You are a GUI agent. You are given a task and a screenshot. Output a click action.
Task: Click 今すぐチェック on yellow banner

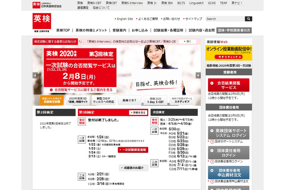pyautogui.click(x=228, y=57)
